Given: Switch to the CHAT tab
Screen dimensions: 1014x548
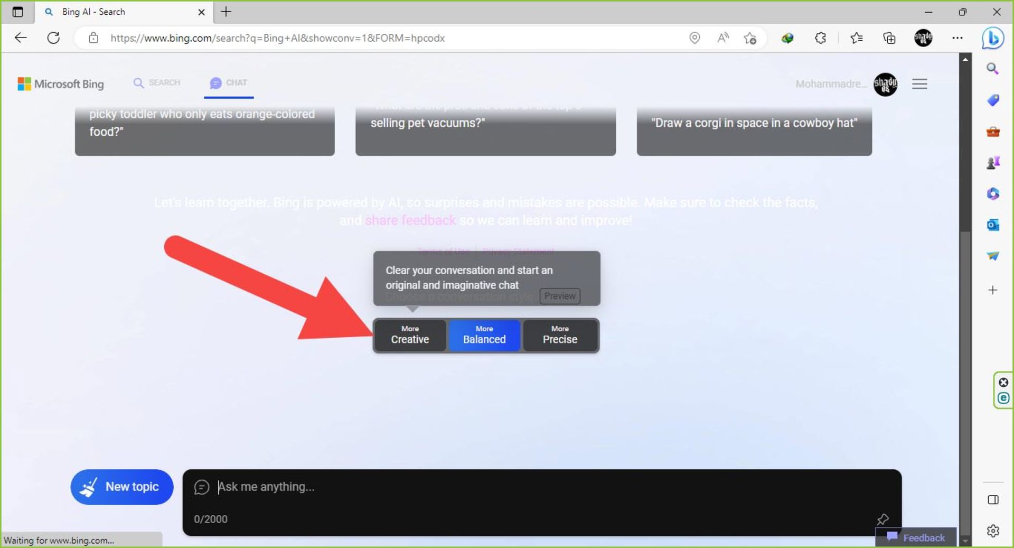Looking at the screenshot, I should click(x=229, y=83).
